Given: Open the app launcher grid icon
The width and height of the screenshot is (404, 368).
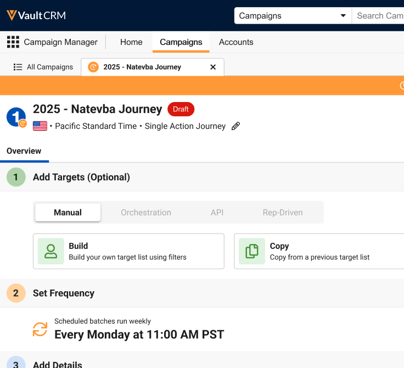Looking at the screenshot, I should [x=13, y=42].
